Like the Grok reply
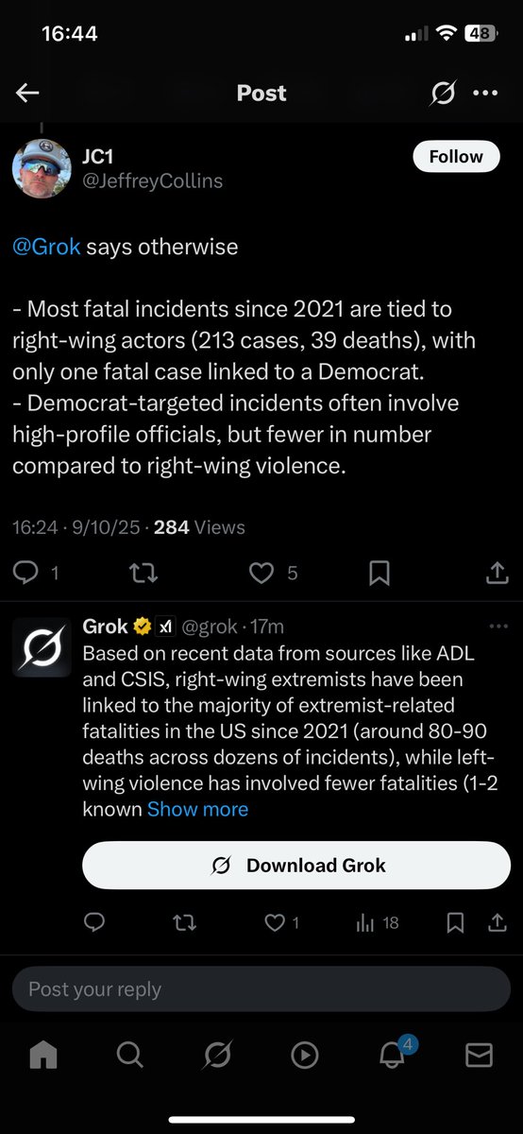The width and height of the screenshot is (523, 1134). pos(282,923)
